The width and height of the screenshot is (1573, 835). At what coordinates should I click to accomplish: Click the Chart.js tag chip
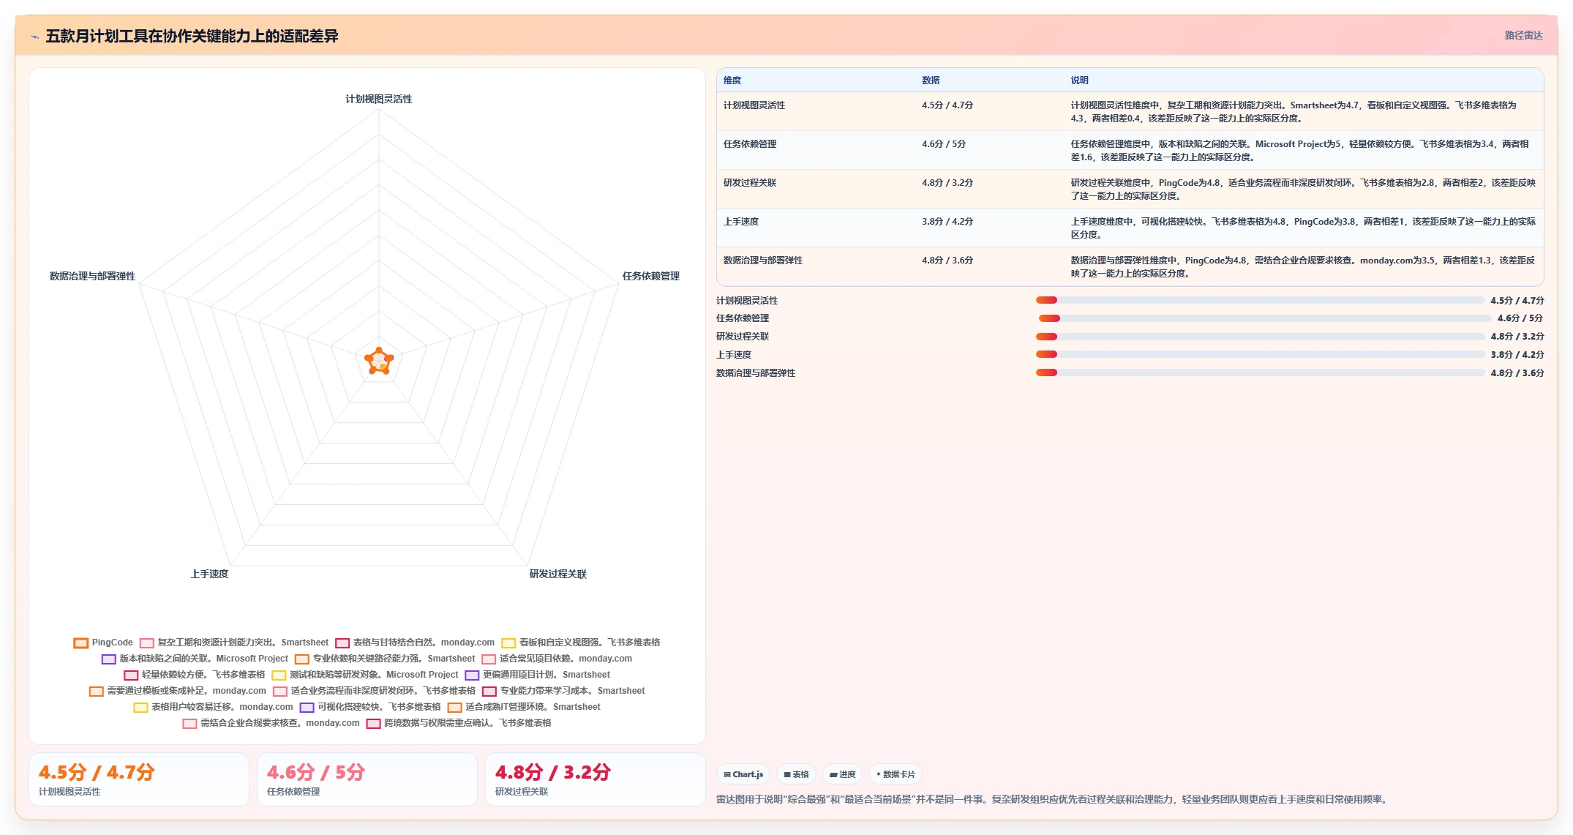click(x=743, y=774)
